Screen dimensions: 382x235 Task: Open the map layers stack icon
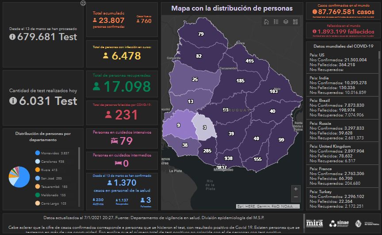pyautogui.click(x=286, y=22)
